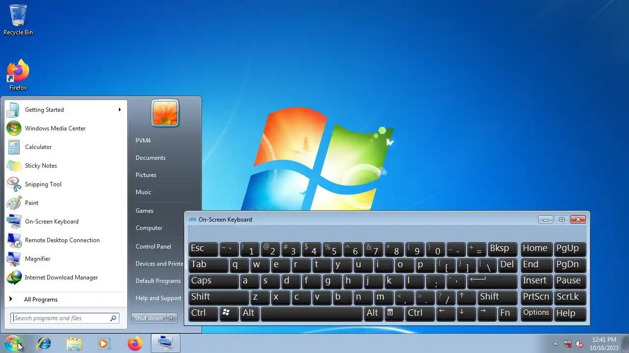The image size is (629, 353).
Task: Click the Search programs and files box
Action: [64, 318]
